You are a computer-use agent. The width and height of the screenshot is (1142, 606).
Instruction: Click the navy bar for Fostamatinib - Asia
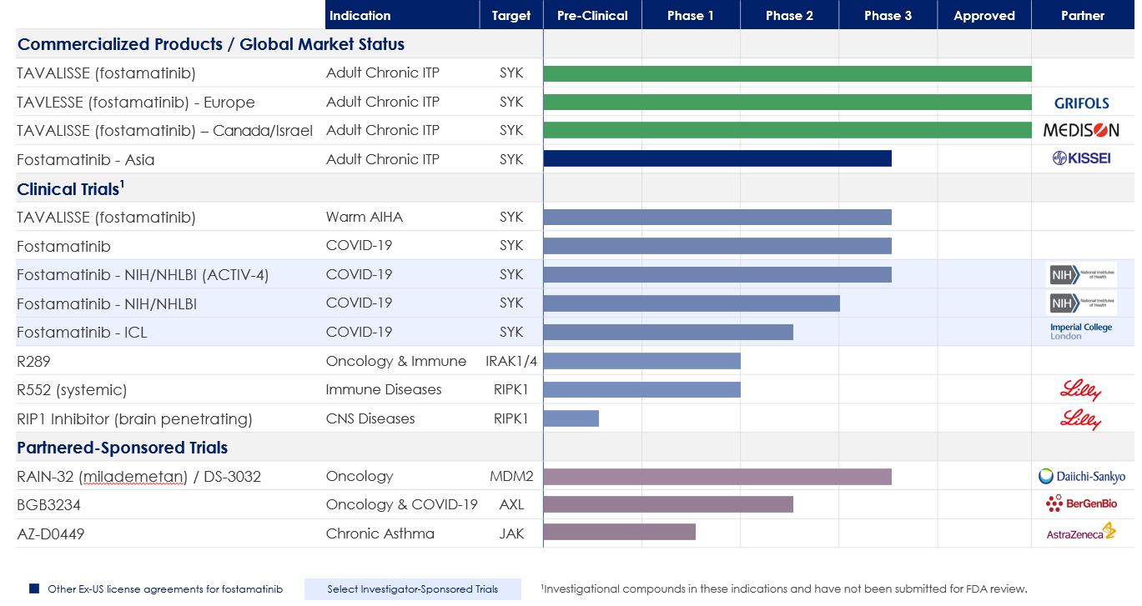717,158
